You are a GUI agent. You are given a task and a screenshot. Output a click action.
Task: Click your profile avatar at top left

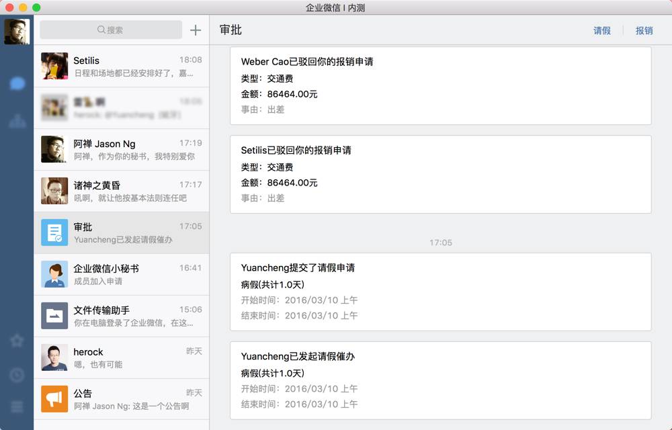coord(17,31)
